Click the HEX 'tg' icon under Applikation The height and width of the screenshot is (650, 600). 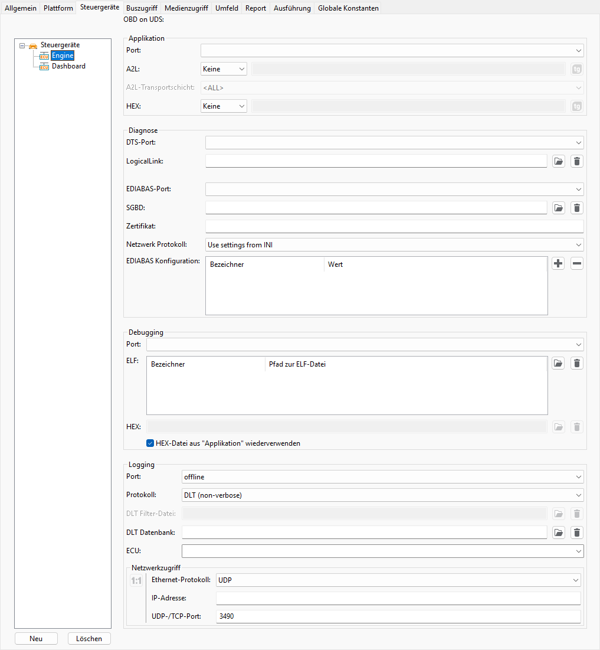[x=577, y=106]
